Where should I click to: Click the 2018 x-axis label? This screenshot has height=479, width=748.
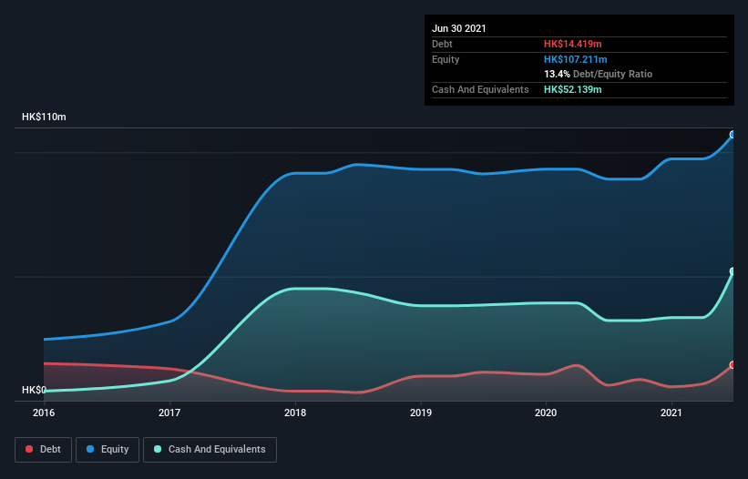pyautogui.click(x=295, y=413)
